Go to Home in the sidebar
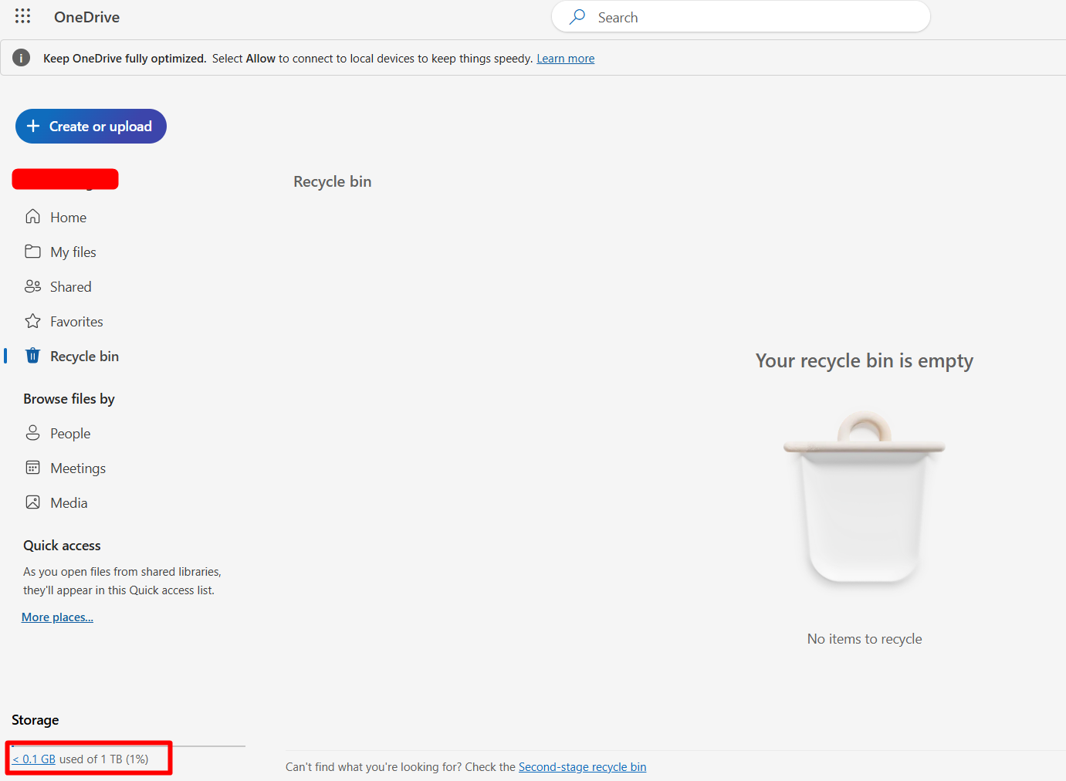Screen dimensions: 1066x781 pyautogui.click(x=68, y=218)
